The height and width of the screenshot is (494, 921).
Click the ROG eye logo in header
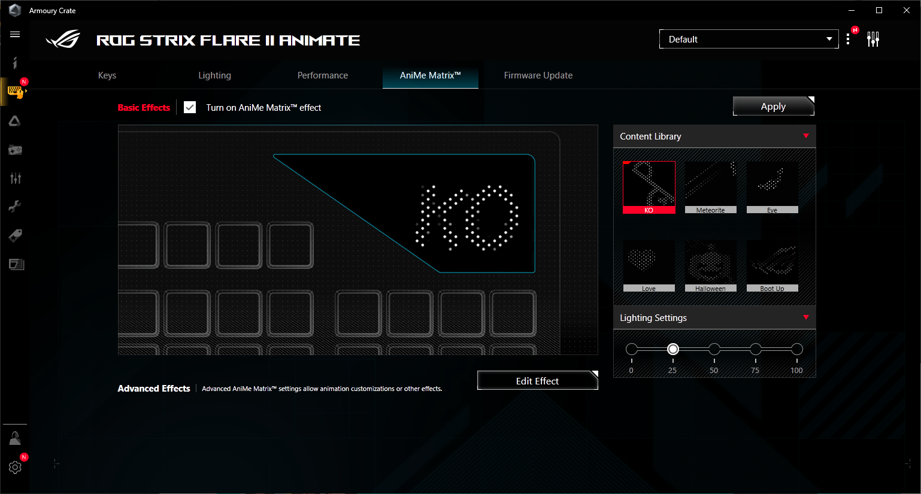[x=63, y=40]
